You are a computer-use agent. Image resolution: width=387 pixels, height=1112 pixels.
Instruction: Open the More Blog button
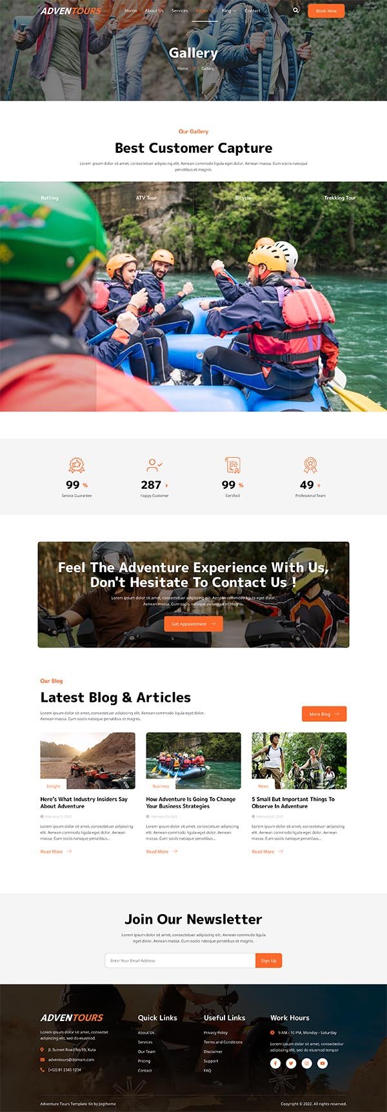tap(324, 714)
